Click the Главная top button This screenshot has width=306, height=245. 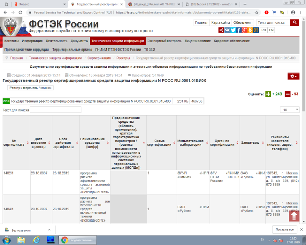click(x=201, y=22)
